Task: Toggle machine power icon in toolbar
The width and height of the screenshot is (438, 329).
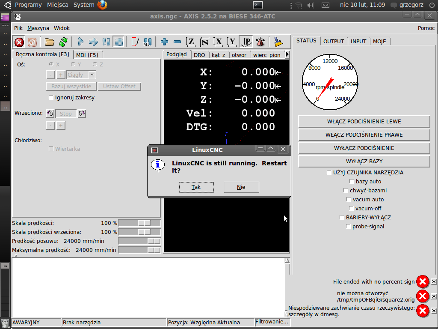Action: coord(32,42)
